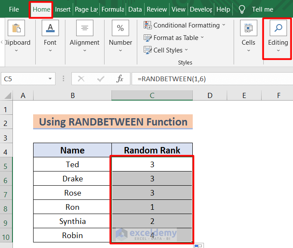Switch to the Page Layout tab
The image size is (293, 248).
tap(86, 9)
